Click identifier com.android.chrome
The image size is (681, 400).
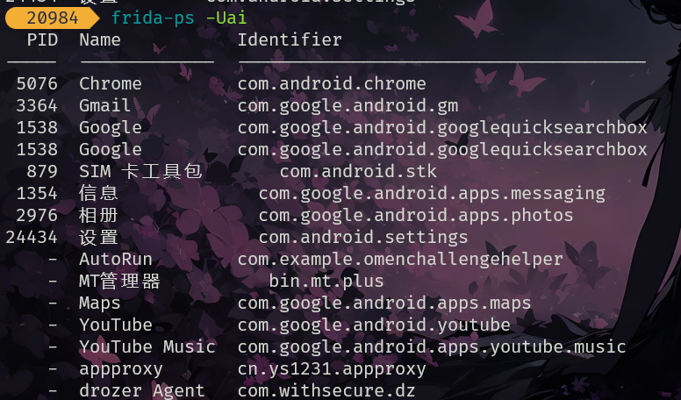pos(332,84)
